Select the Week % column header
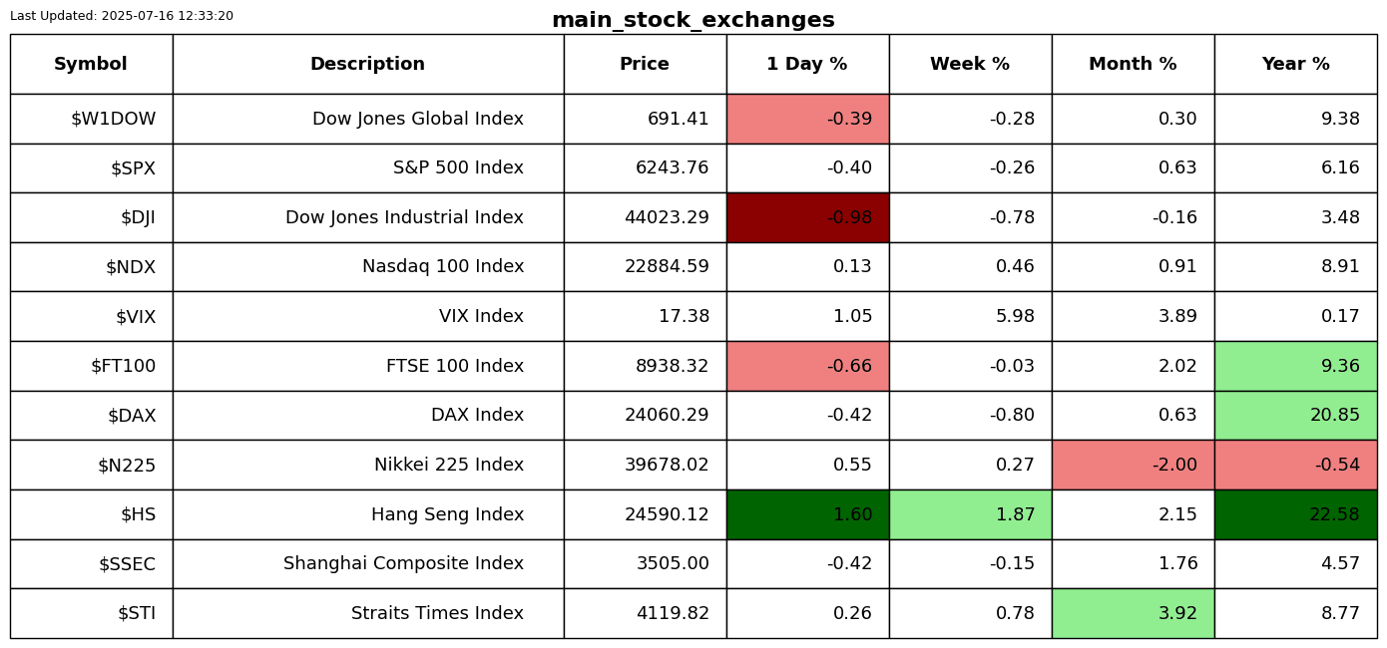 pyautogui.click(x=970, y=65)
